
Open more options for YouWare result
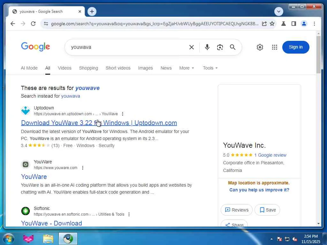[83, 168]
